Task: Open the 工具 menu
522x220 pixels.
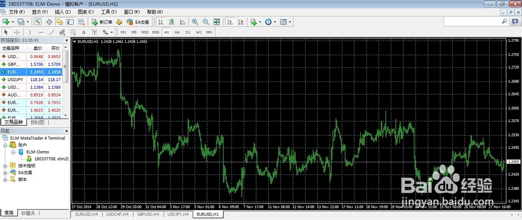Action: coord(109,12)
